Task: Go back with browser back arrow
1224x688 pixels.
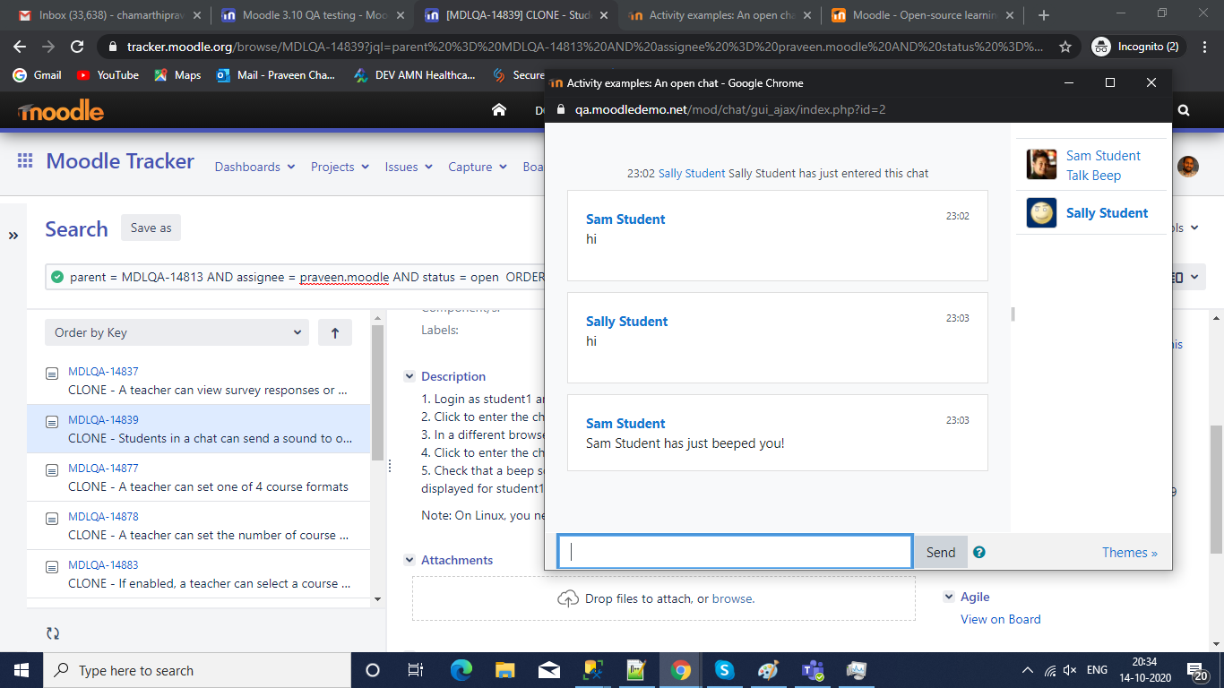Action: click(x=20, y=47)
